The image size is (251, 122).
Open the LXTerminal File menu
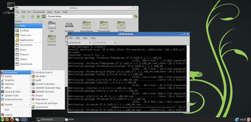pyautogui.click(x=71, y=38)
